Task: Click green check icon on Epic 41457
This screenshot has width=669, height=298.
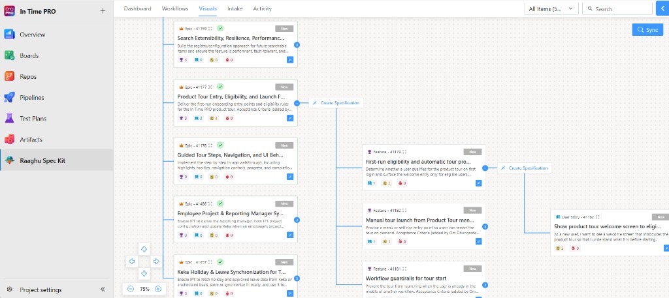Action: (220, 262)
